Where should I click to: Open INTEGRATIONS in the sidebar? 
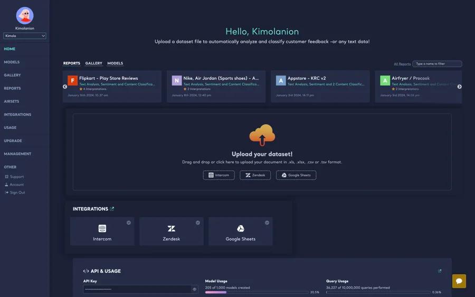17,114
